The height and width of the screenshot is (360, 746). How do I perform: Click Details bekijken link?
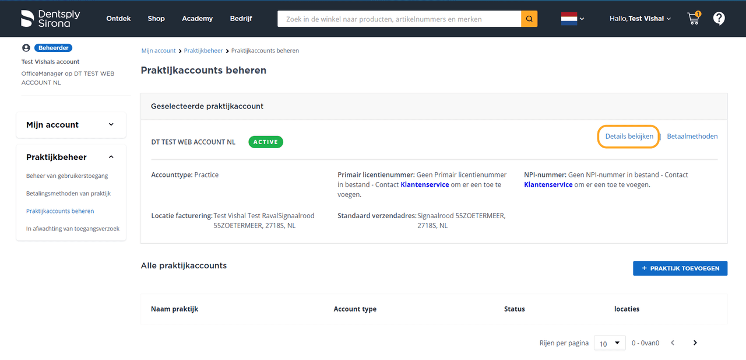point(629,137)
